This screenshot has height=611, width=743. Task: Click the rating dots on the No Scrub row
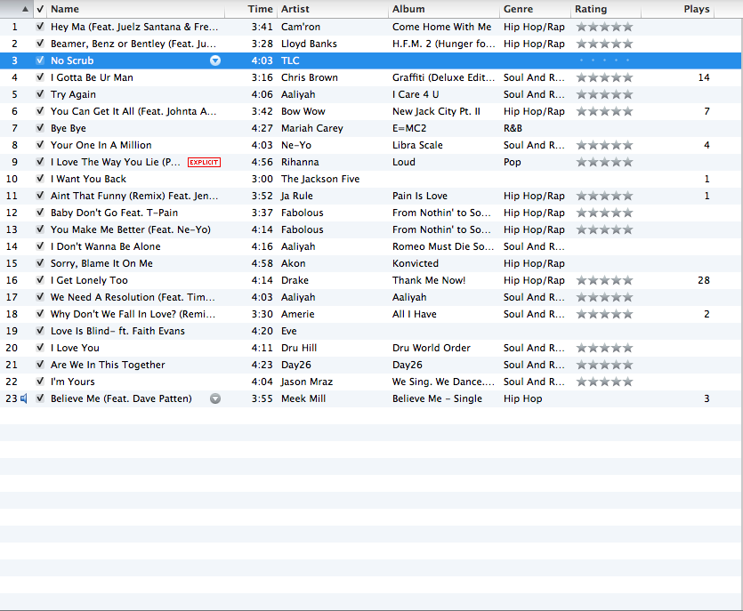coord(604,60)
